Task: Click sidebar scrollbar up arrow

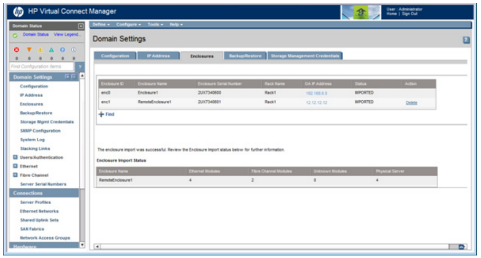Action: click(x=82, y=75)
